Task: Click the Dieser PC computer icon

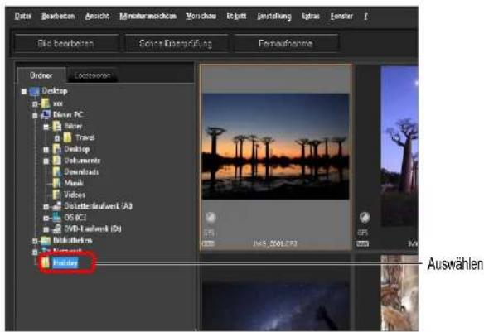Action: click(x=46, y=115)
